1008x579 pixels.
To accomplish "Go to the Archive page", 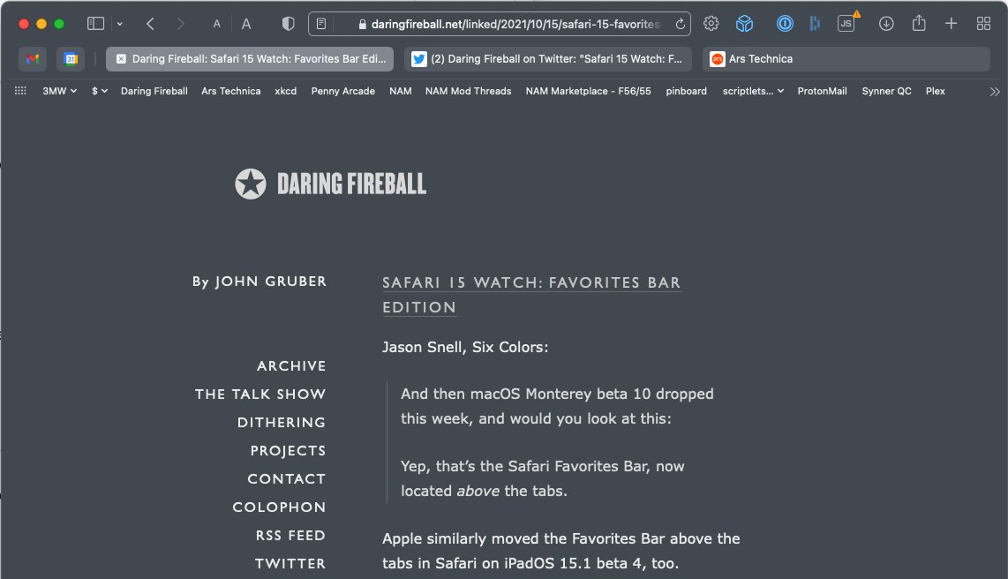I will point(291,365).
